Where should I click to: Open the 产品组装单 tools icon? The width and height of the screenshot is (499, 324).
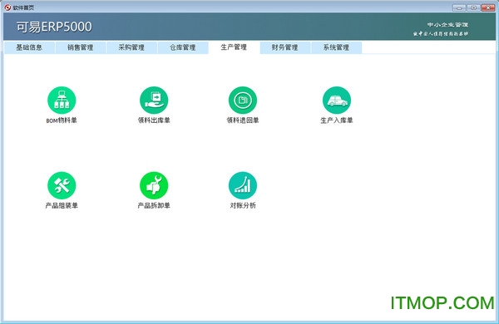click(x=62, y=185)
